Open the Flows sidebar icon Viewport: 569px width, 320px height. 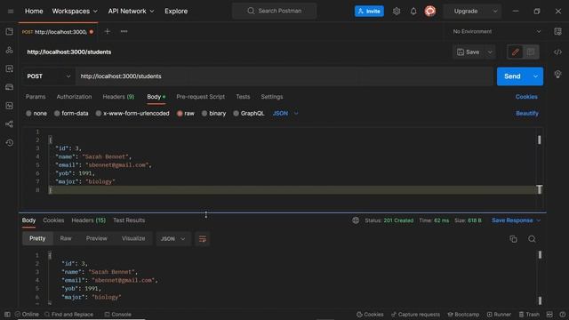(x=9, y=124)
